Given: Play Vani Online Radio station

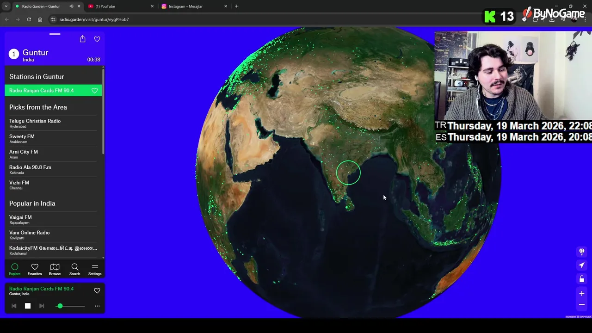Looking at the screenshot, I should tap(53, 235).
